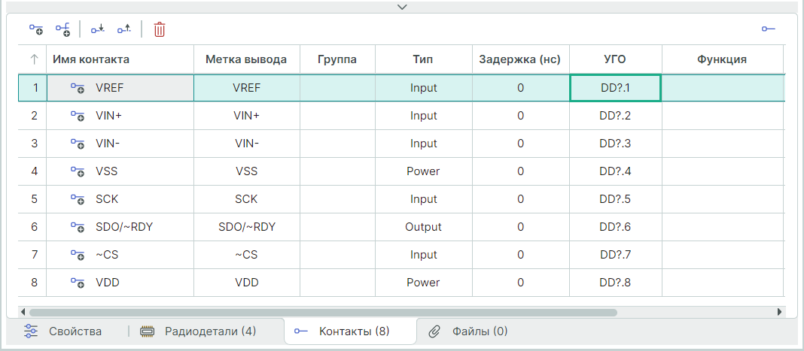Click the scrollbar's right arrow
The width and height of the screenshot is (804, 351).
point(779,311)
